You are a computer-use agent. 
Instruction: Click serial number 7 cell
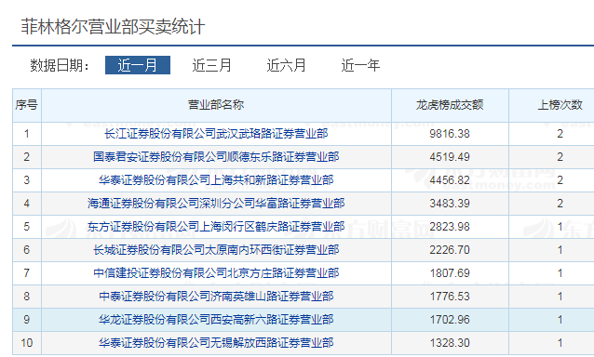pyautogui.click(x=26, y=273)
